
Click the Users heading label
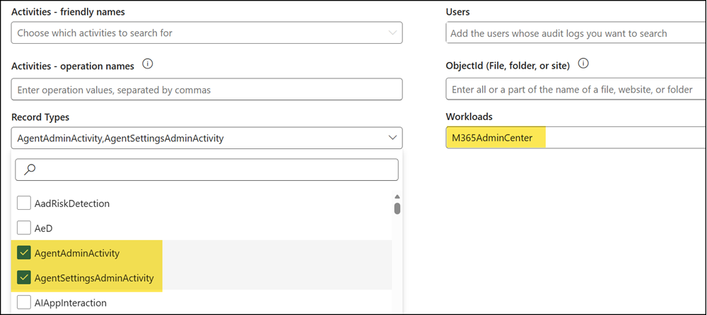457,12
